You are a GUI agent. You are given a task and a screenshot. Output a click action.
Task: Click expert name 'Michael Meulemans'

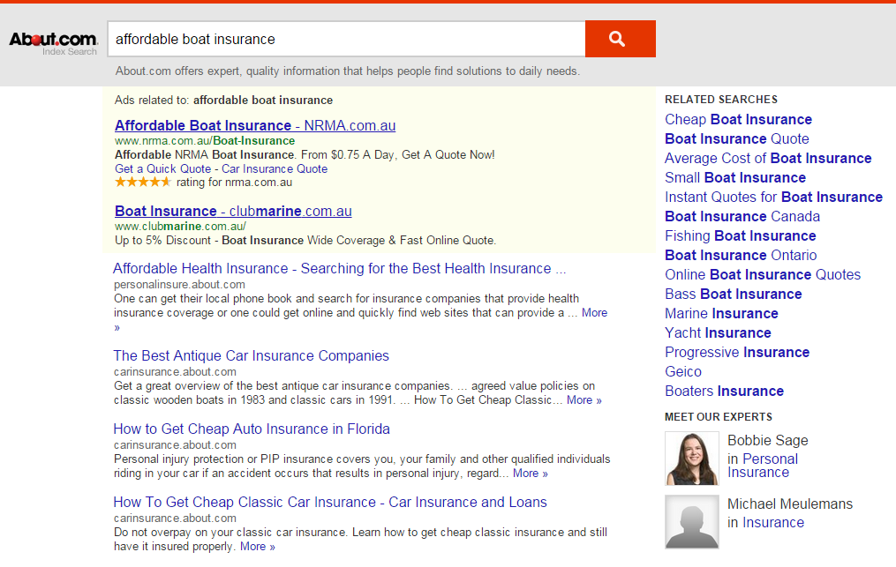(790, 504)
